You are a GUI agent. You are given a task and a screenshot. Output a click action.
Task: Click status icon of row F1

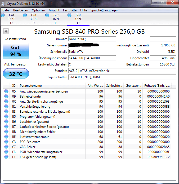coord(6,157)
